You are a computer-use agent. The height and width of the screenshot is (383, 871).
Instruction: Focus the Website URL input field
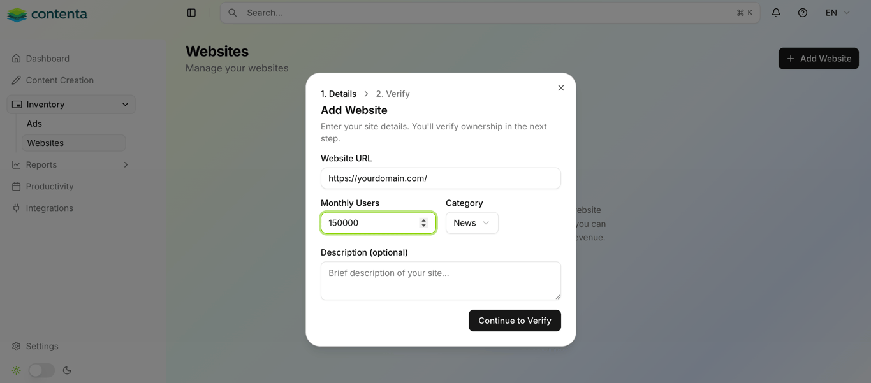click(441, 178)
